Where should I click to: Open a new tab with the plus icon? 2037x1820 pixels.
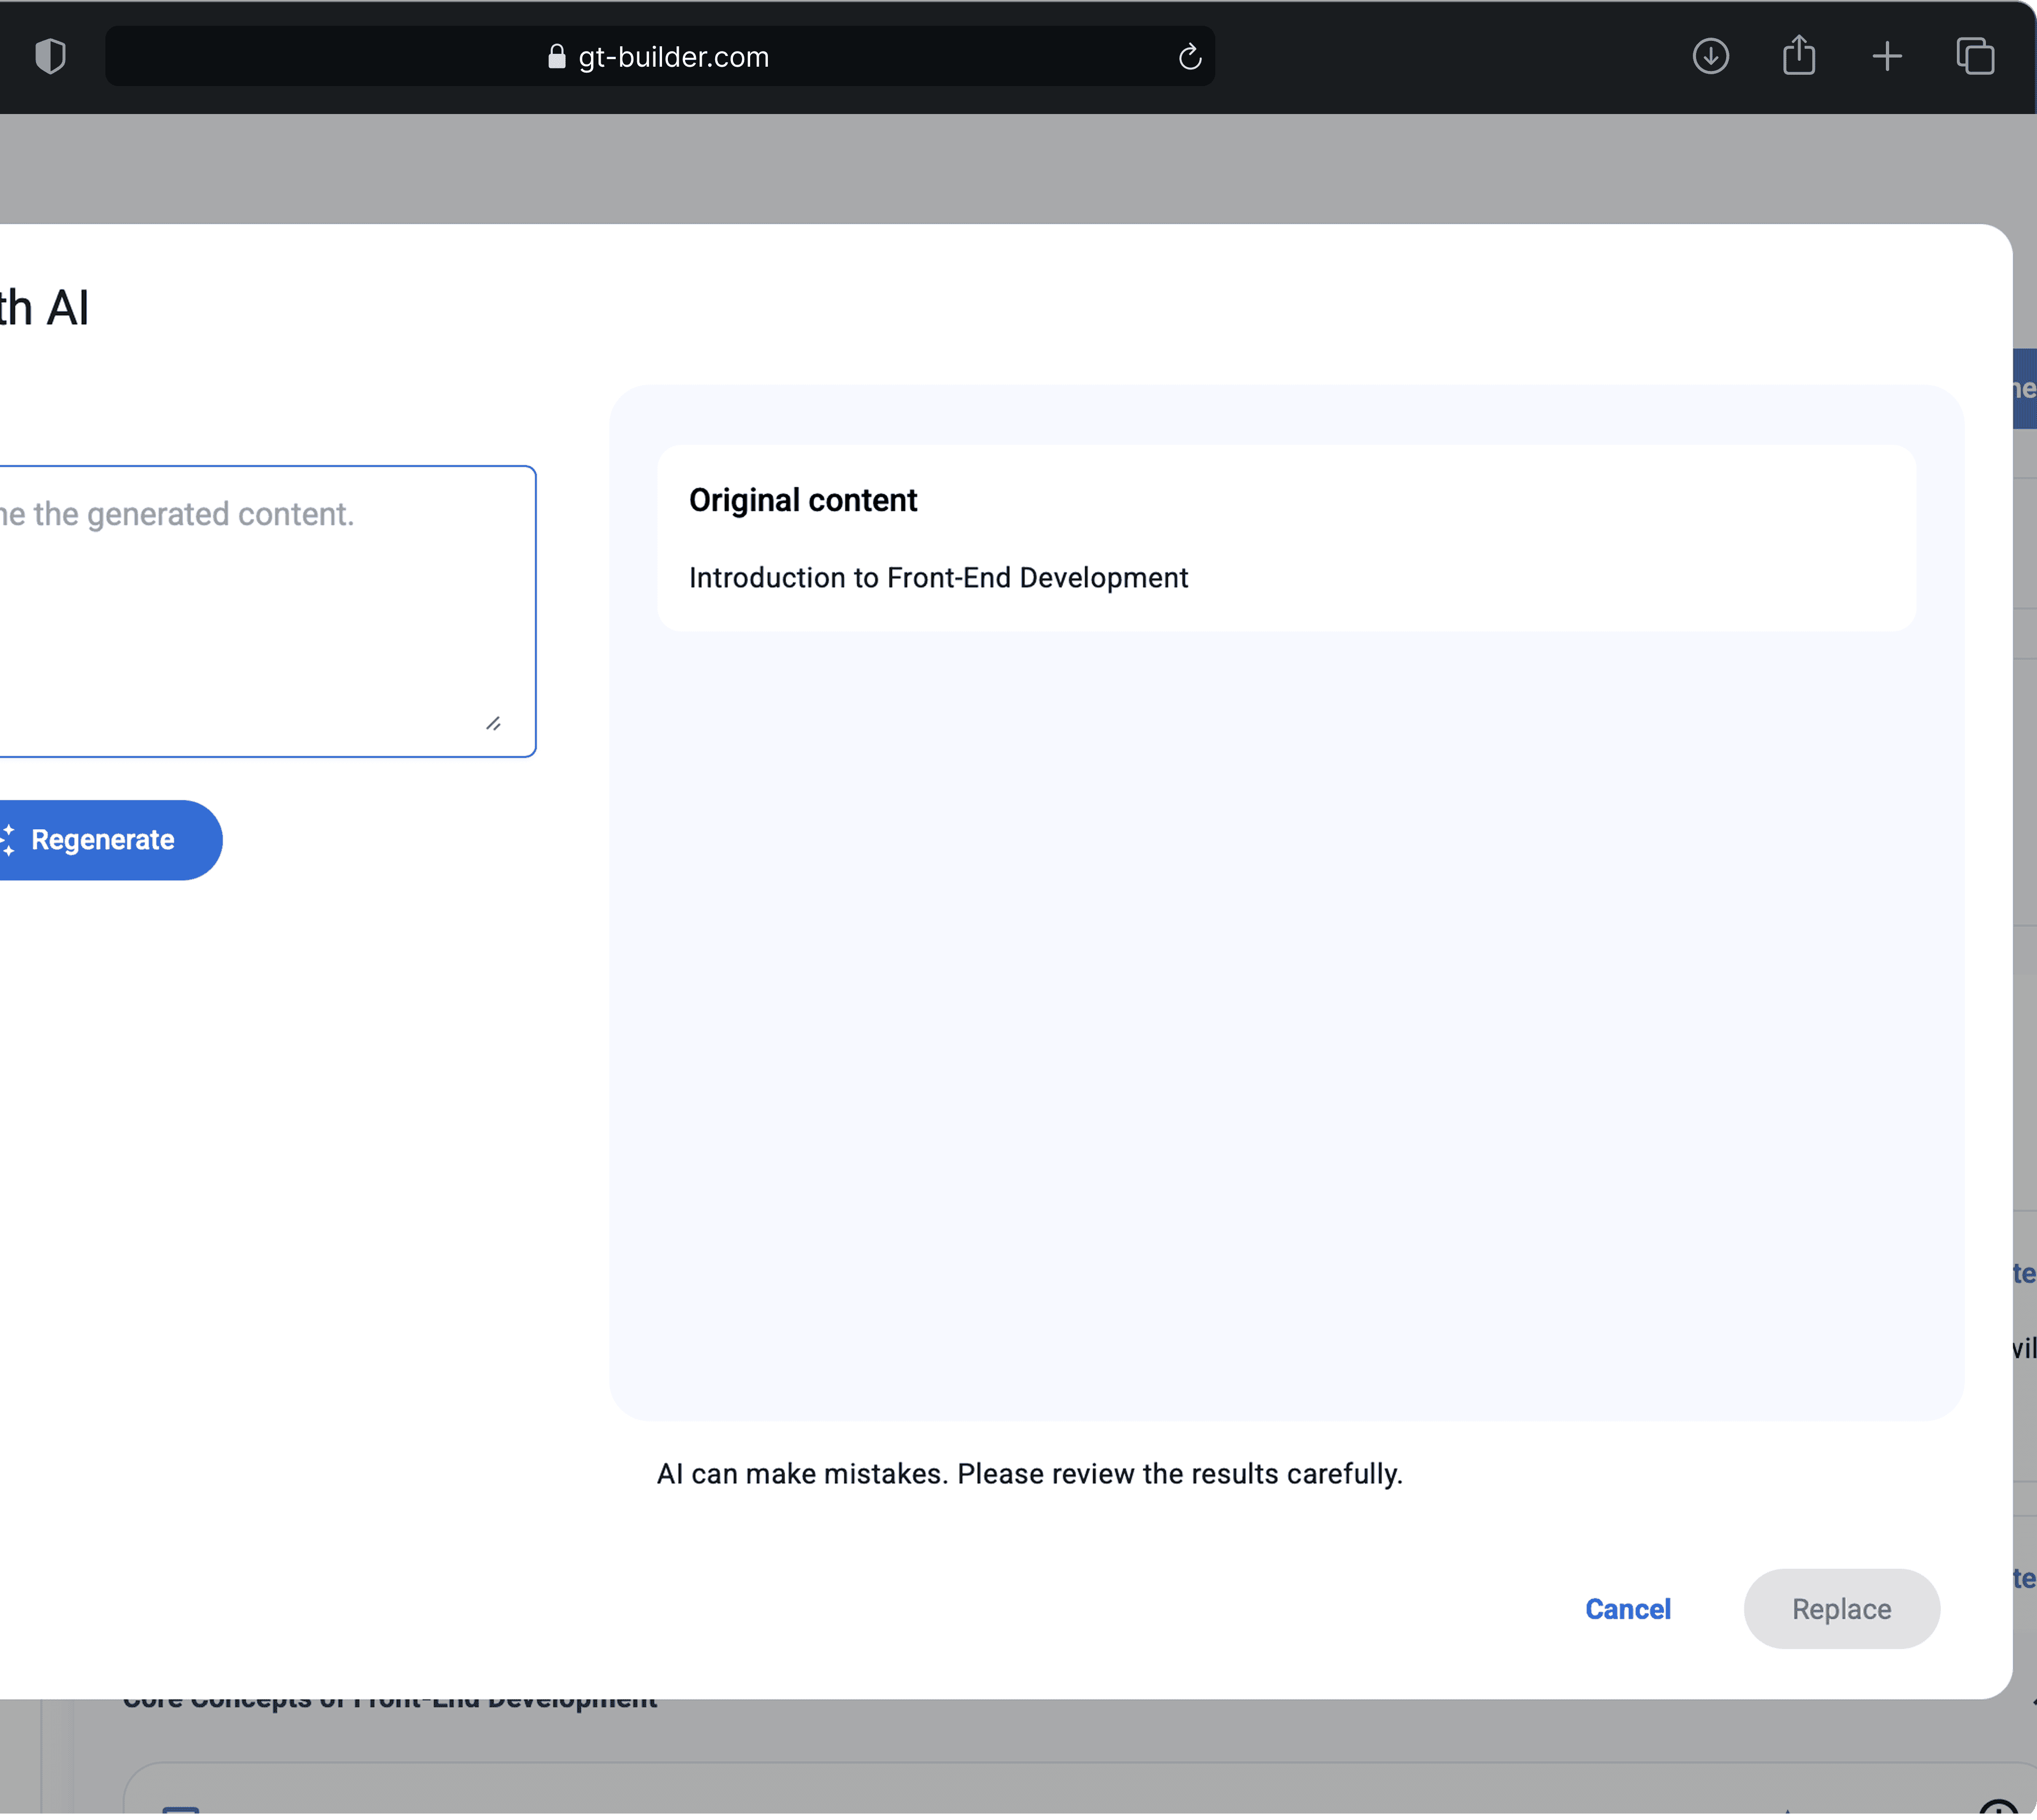coord(1886,56)
